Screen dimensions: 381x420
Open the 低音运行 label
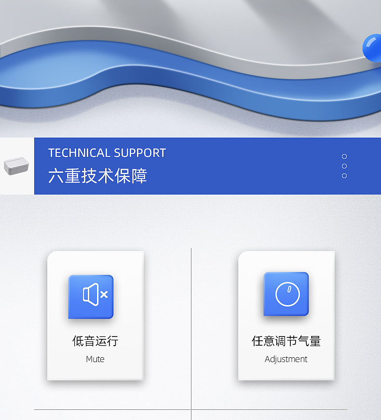click(95, 341)
